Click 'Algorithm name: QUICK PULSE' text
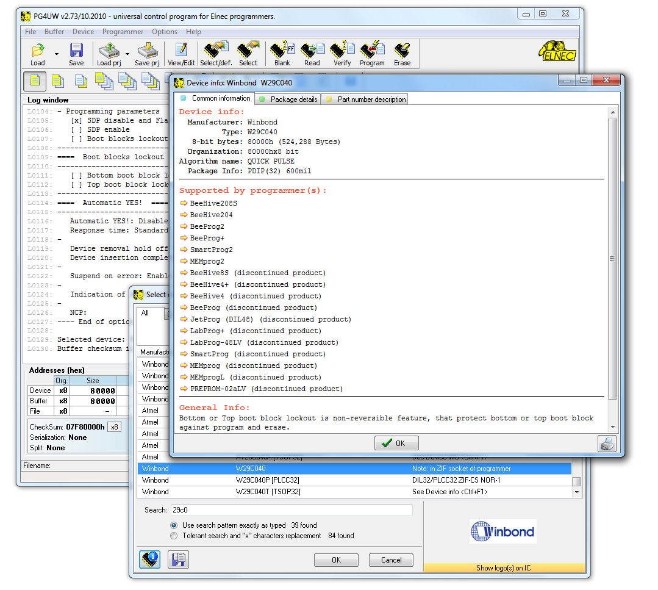This screenshot has height=590, width=658. pos(237,161)
